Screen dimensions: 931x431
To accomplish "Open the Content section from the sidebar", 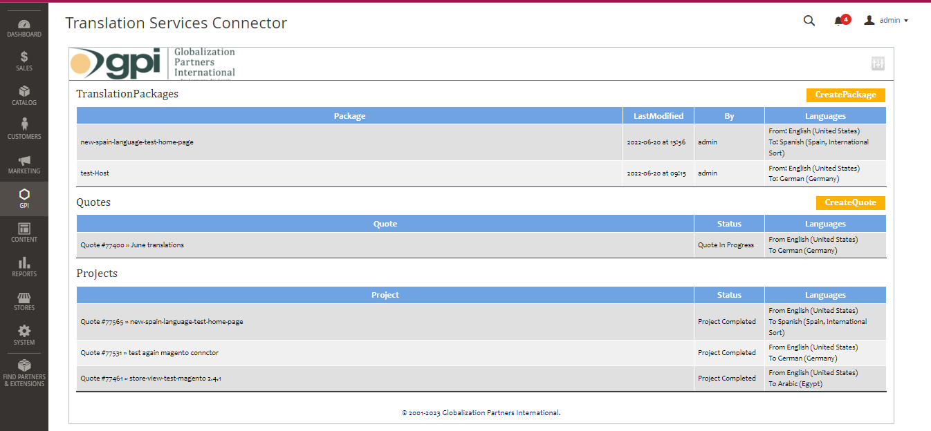I will (x=24, y=233).
